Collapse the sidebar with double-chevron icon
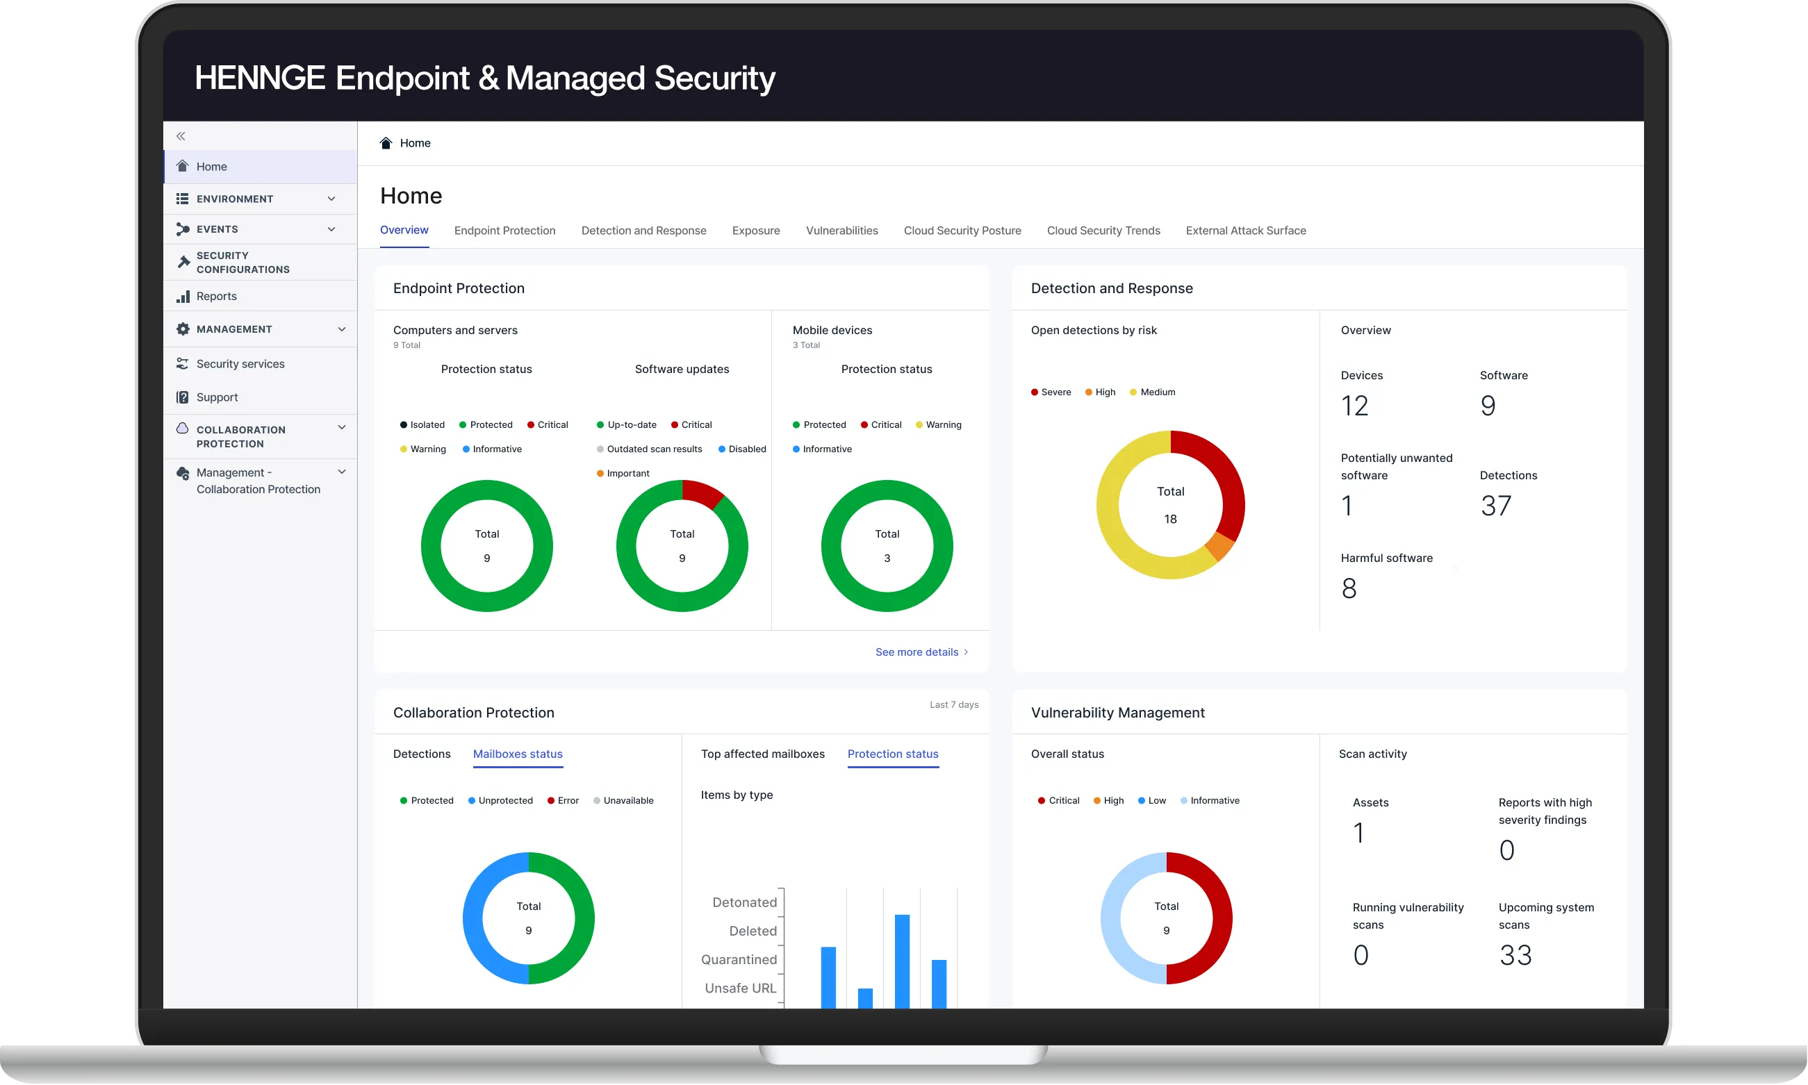This screenshot has height=1085, width=1808. (x=181, y=136)
